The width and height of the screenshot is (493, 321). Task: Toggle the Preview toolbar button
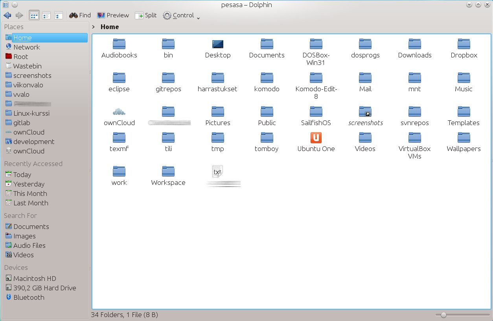coord(113,15)
